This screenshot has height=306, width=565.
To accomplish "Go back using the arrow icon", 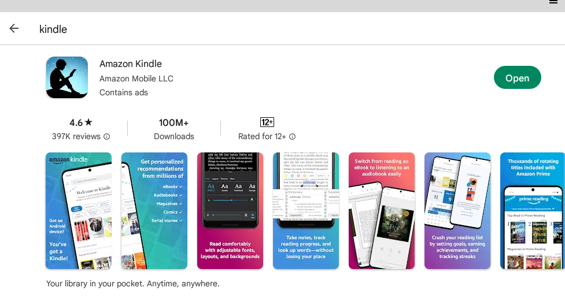I will (x=14, y=28).
